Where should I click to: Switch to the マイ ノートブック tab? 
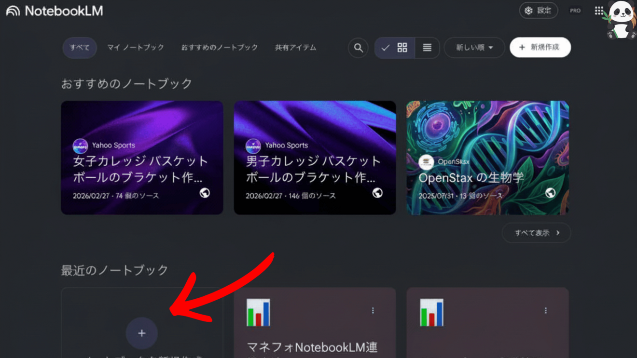[x=136, y=48]
